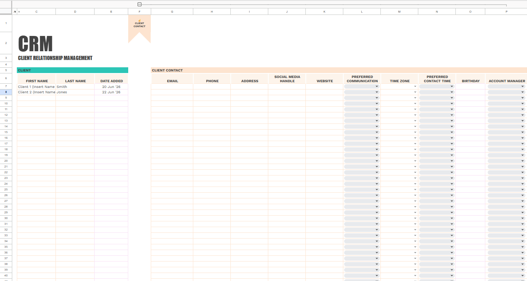Viewport: 527px width, 281px height.
Task: Click the CRM title text
Action: pyautogui.click(x=35, y=44)
